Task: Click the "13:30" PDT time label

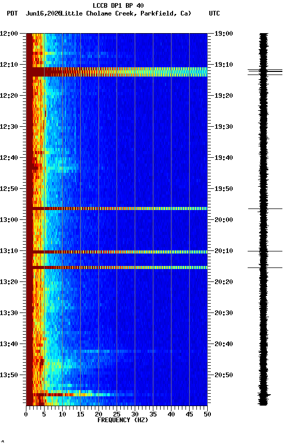Action: tap(9, 314)
